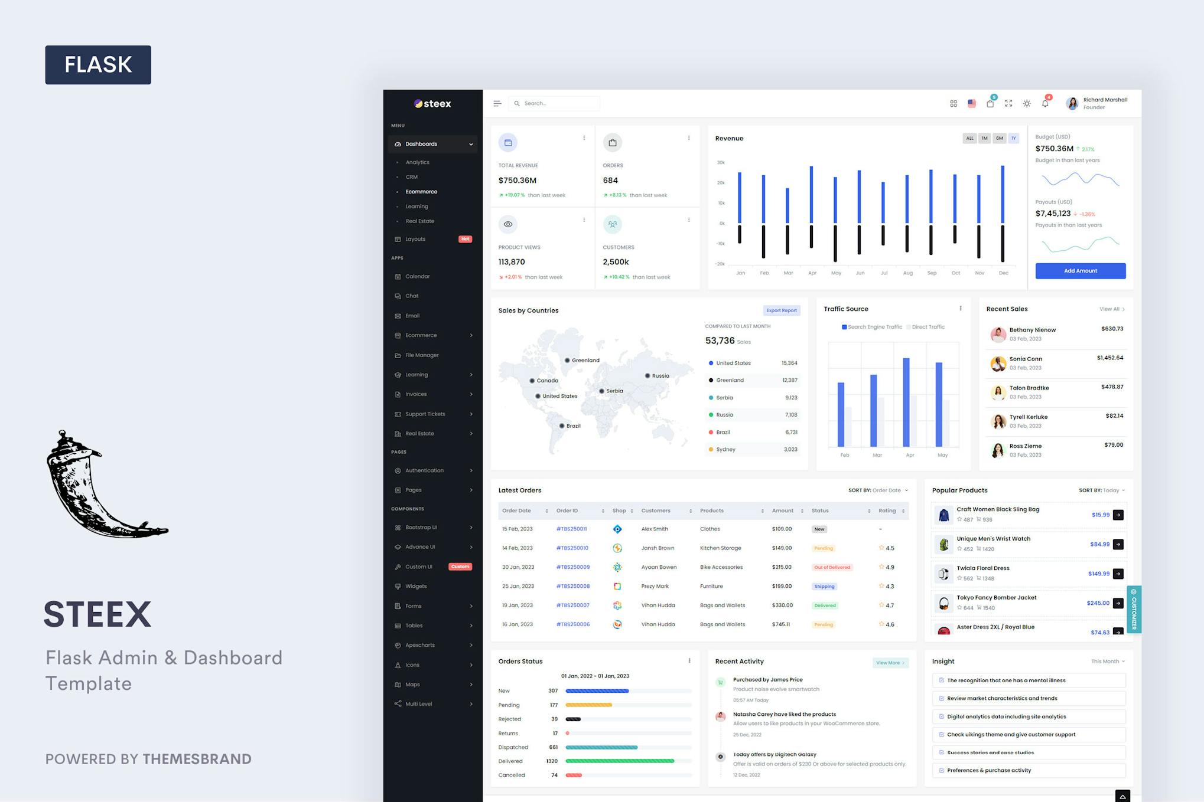This screenshot has height=802, width=1204.
Task: Click the scroll-to-top arrow button
Action: pyautogui.click(x=1122, y=796)
